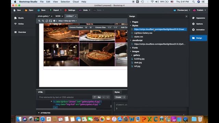Toggle the regex search option icon
Image resolution: width=219 pixels, height=123 pixels.
tap(94, 97)
